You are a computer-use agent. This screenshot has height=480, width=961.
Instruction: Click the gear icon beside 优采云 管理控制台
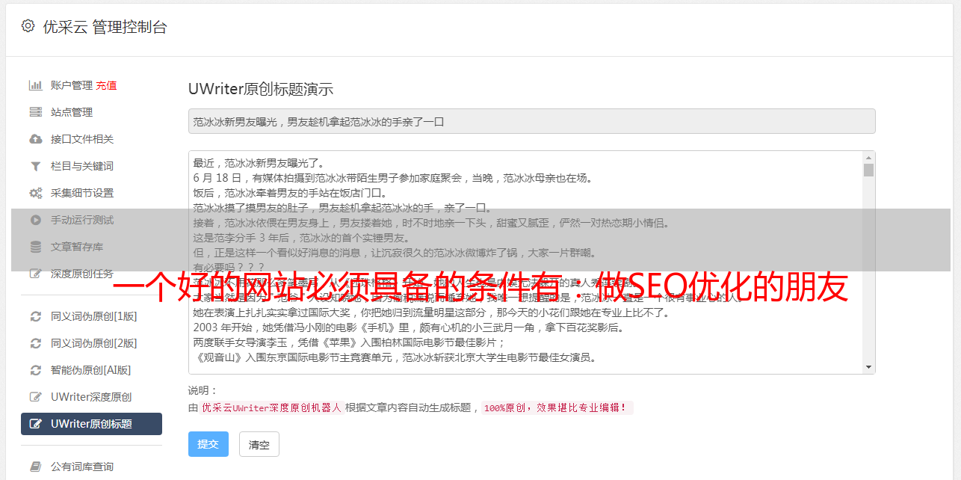(28, 26)
